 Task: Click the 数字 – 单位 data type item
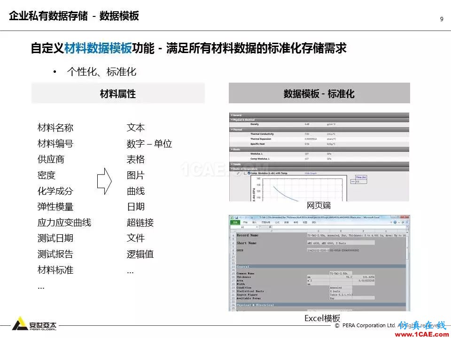point(149,144)
